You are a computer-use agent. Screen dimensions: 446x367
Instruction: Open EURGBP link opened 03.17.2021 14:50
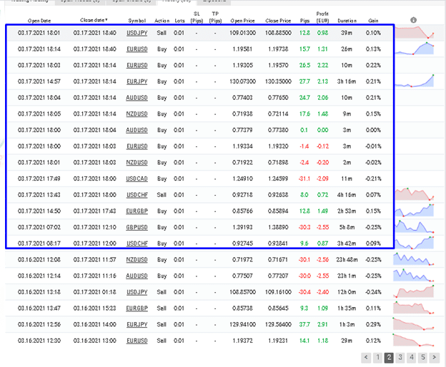[x=137, y=211]
